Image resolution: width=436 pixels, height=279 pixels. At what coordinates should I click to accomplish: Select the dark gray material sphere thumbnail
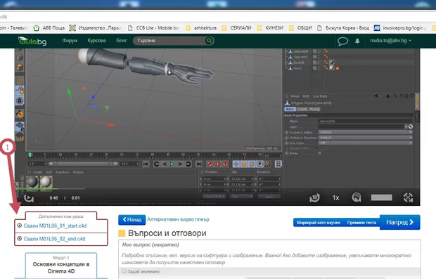click(32, 182)
